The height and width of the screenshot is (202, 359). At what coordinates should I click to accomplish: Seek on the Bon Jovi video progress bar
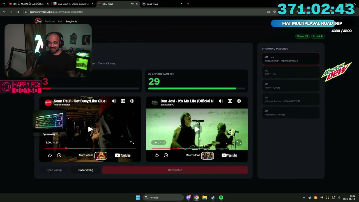(x=197, y=148)
